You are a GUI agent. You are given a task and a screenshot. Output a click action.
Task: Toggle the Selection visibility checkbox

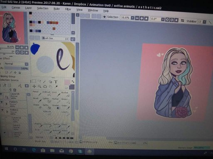coord(104,17)
